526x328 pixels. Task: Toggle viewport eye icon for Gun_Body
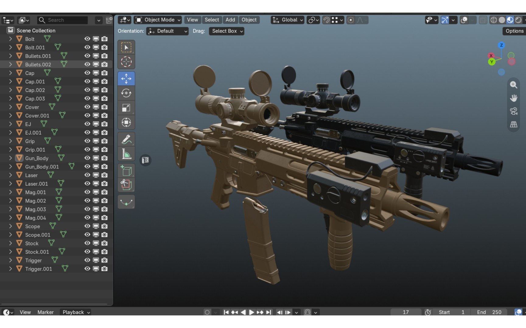click(87, 158)
